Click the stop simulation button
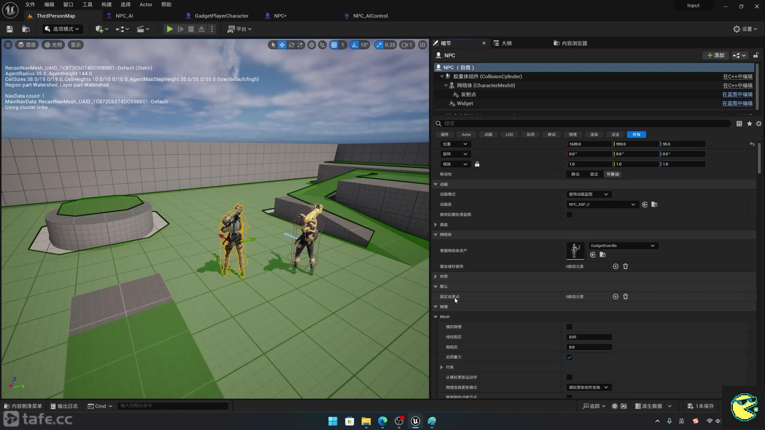The width and height of the screenshot is (765, 430). (x=191, y=29)
